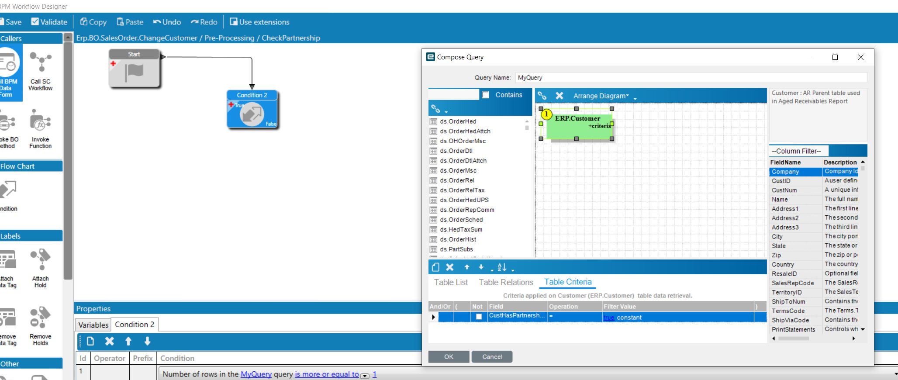This screenshot has height=380, width=898.
Task: Open the --Column Filter-- dropdown
Action: [x=798, y=151]
